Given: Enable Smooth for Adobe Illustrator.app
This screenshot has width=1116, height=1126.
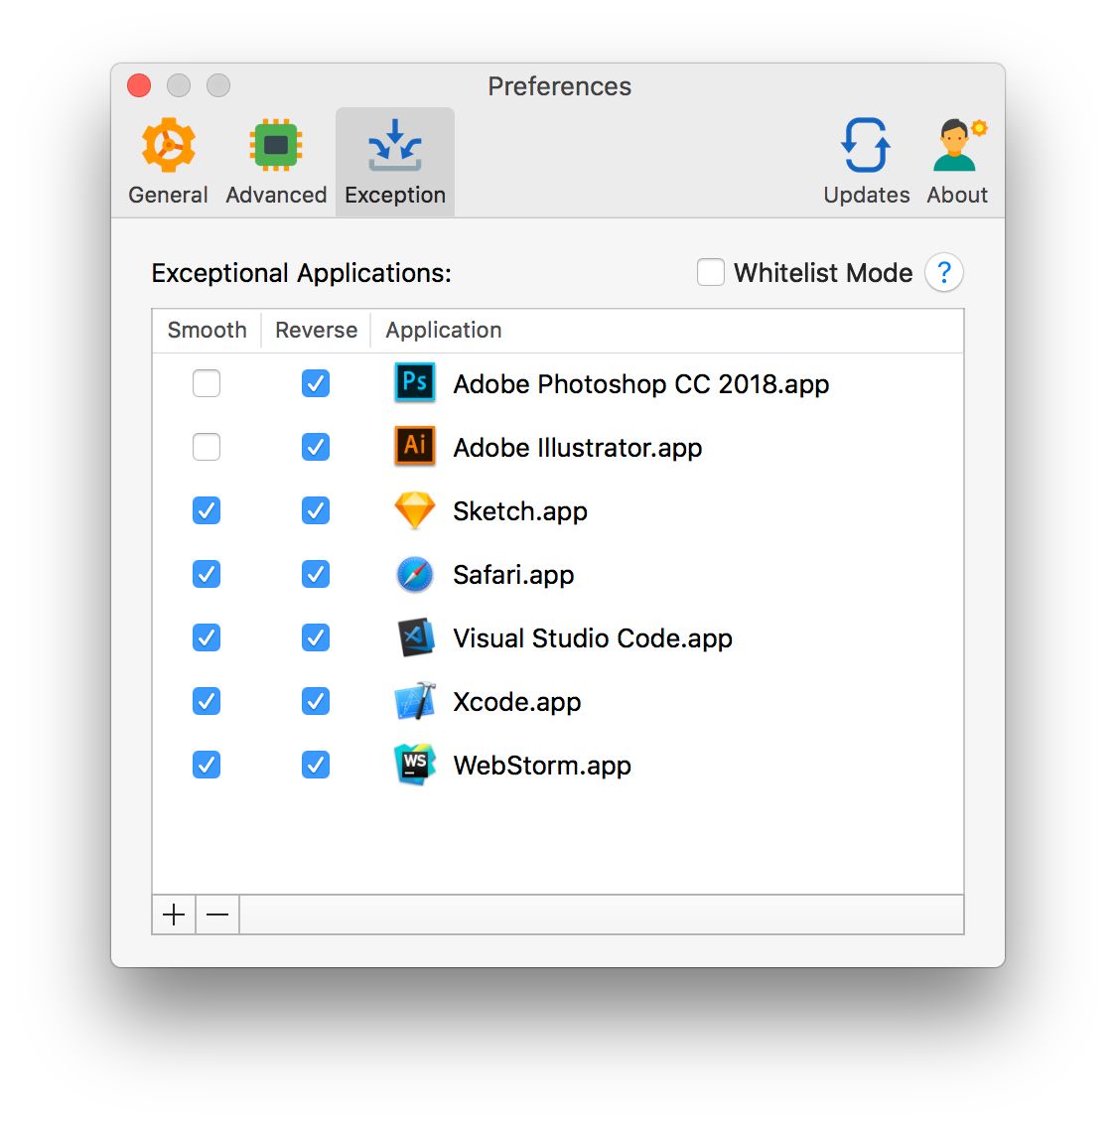Looking at the screenshot, I should (x=207, y=447).
